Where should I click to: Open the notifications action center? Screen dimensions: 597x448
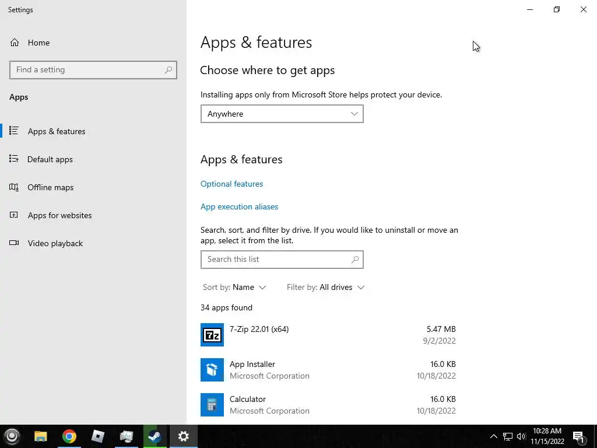pyautogui.click(x=578, y=436)
